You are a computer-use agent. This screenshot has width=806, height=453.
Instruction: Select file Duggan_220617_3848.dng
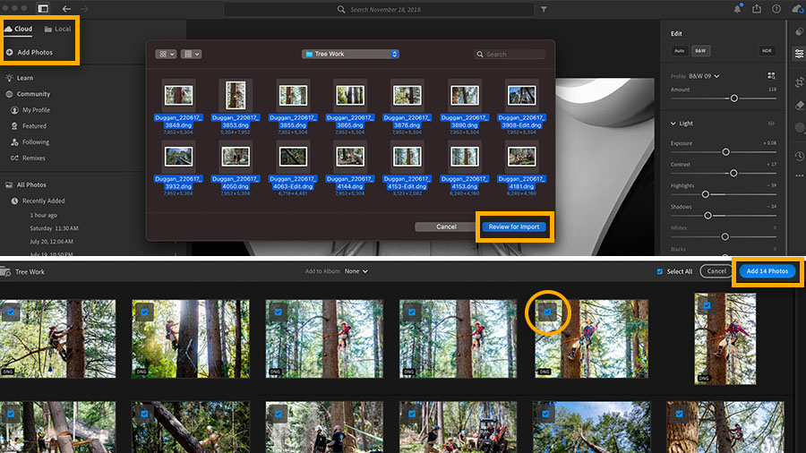[178, 107]
